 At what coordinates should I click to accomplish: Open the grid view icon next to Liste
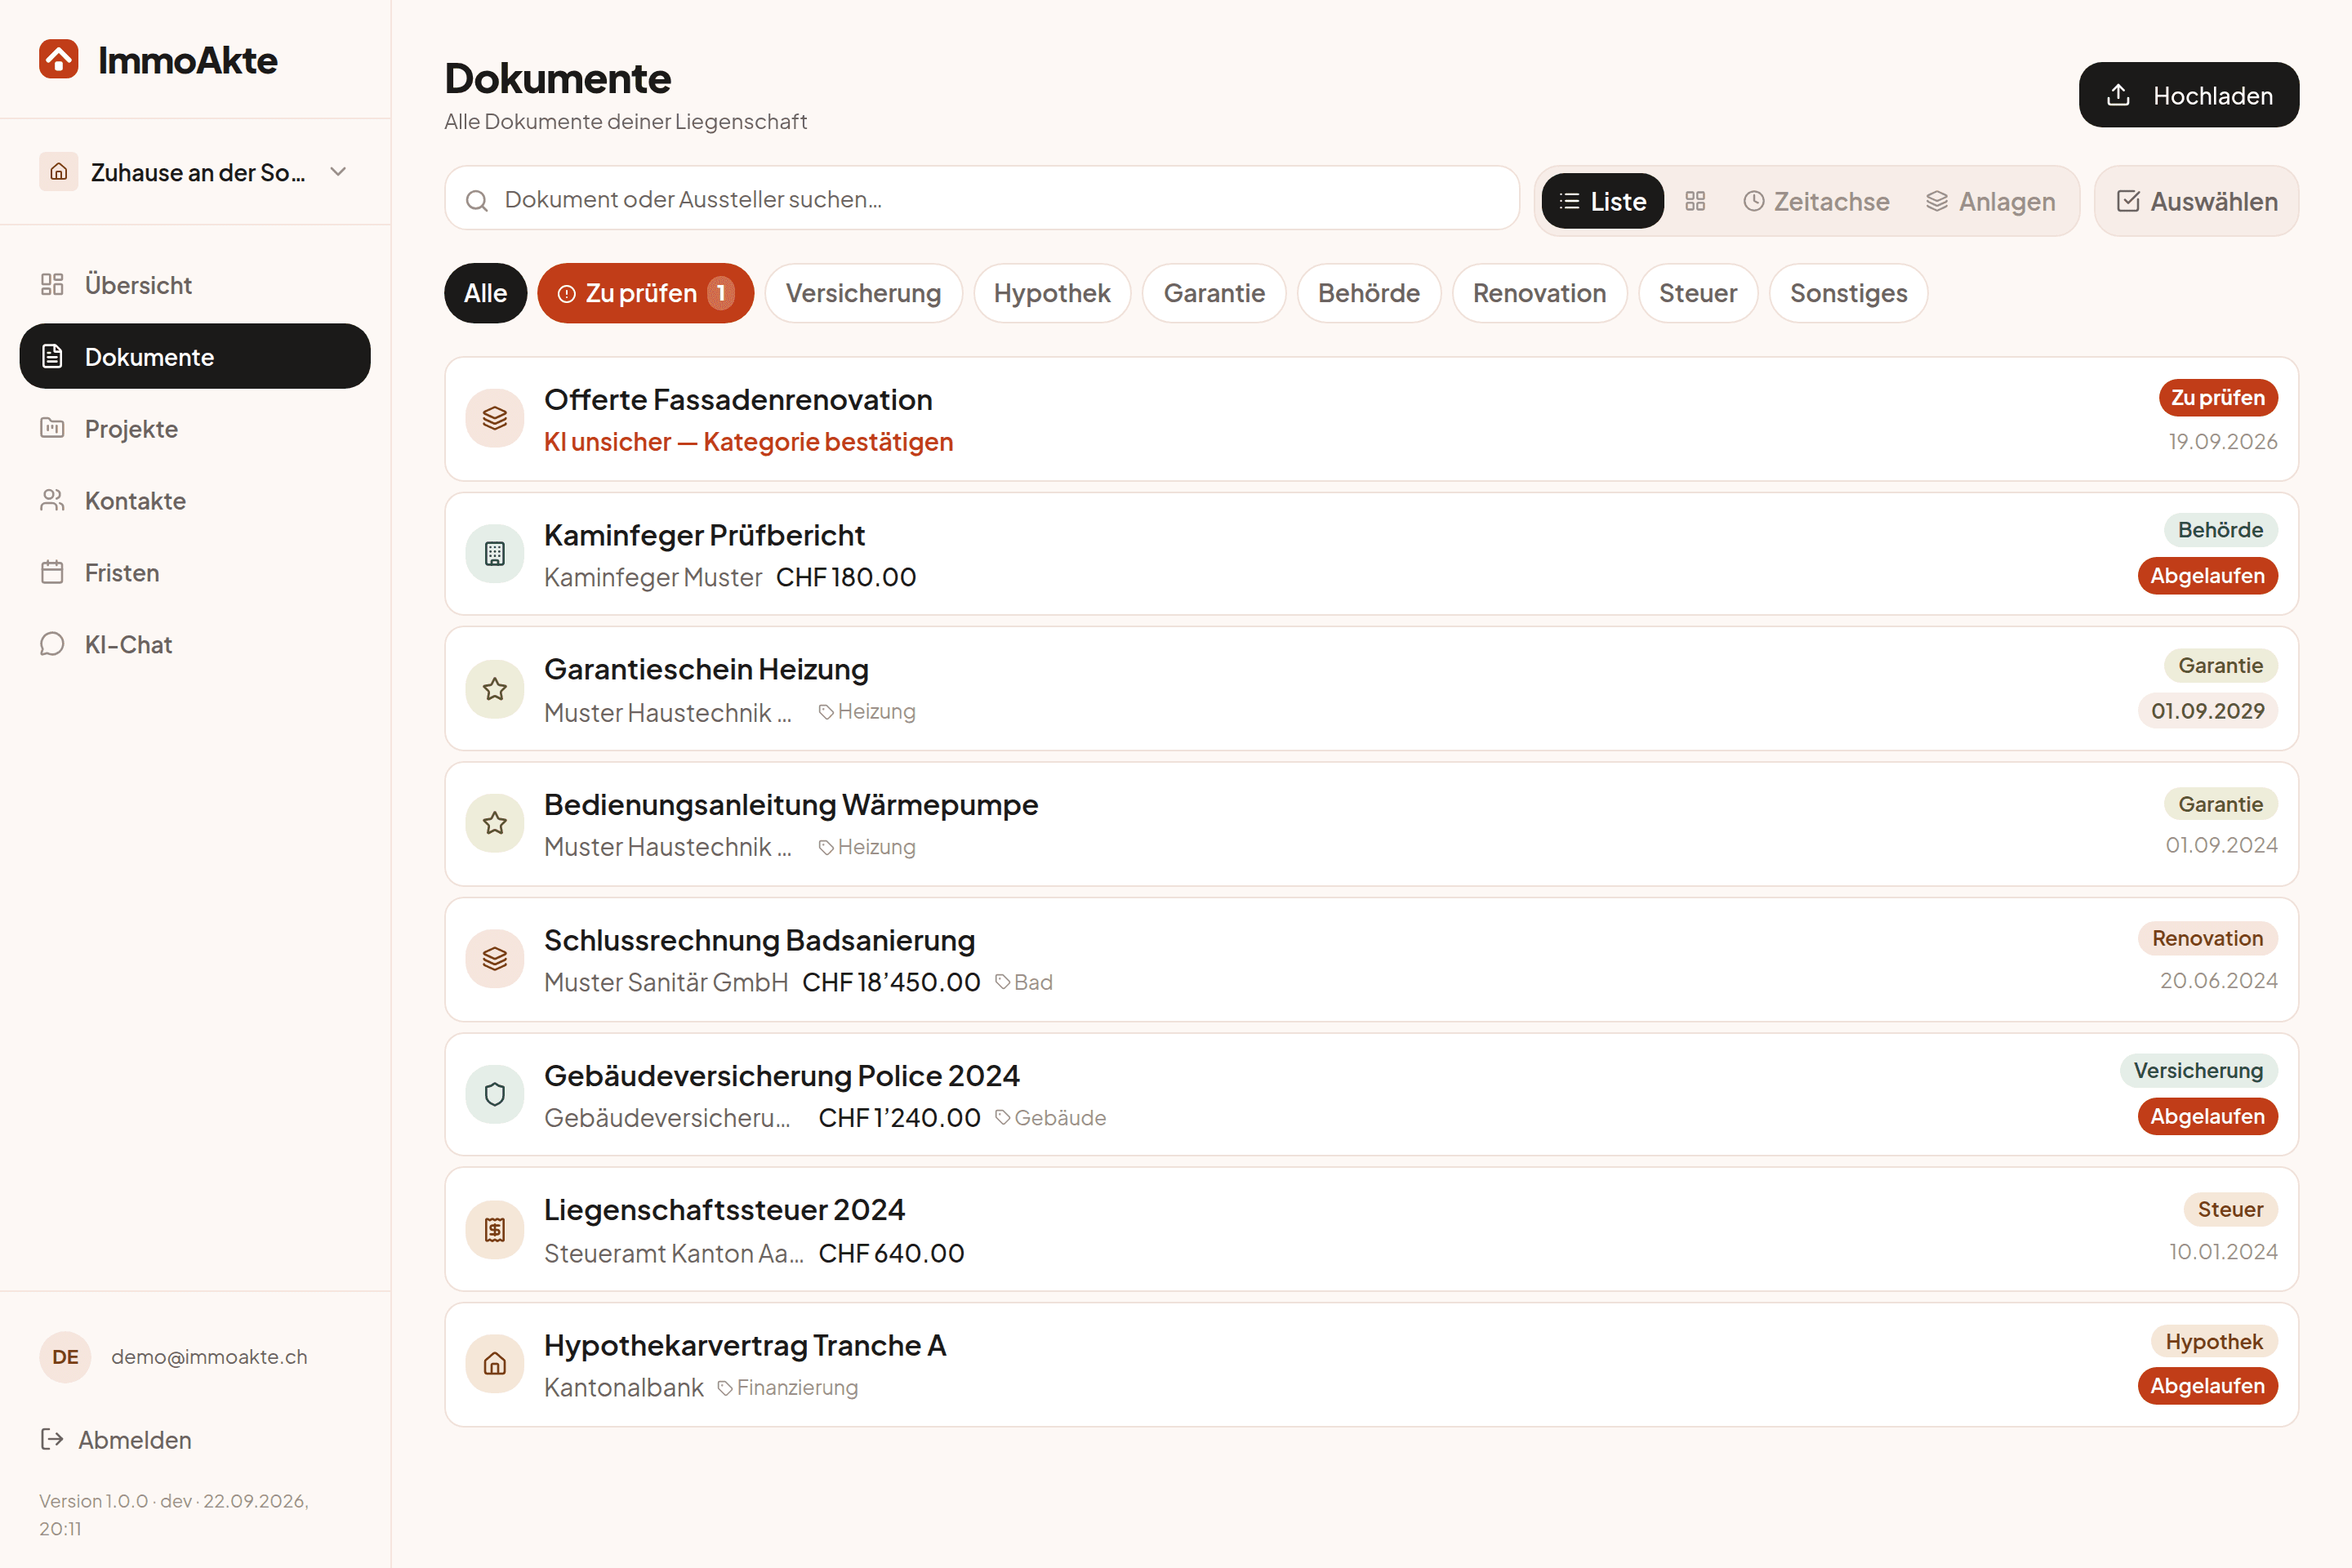tap(1695, 201)
